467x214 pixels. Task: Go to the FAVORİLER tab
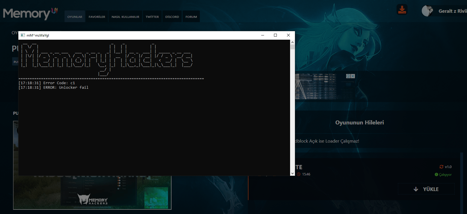(x=97, y=17)
